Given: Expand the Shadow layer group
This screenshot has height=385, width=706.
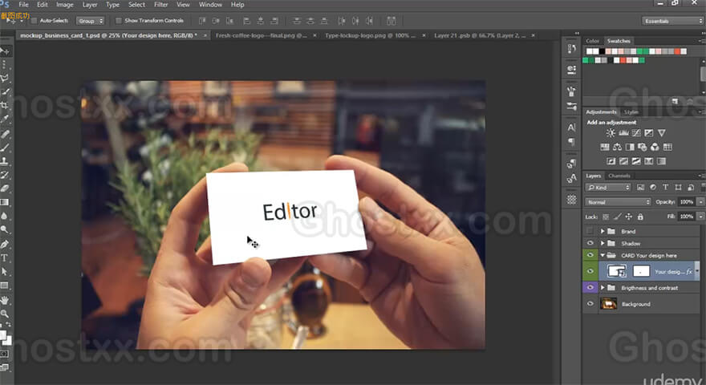Looking at the screenshot, I should [603, 243].
